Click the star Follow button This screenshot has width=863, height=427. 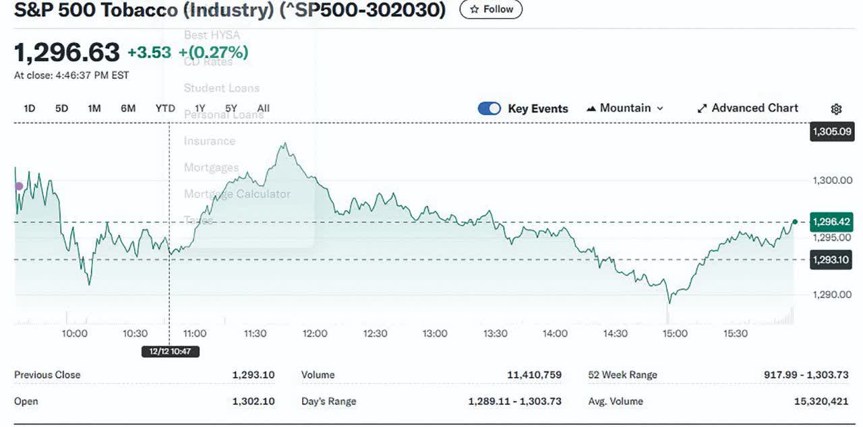[x=491, y=9]
